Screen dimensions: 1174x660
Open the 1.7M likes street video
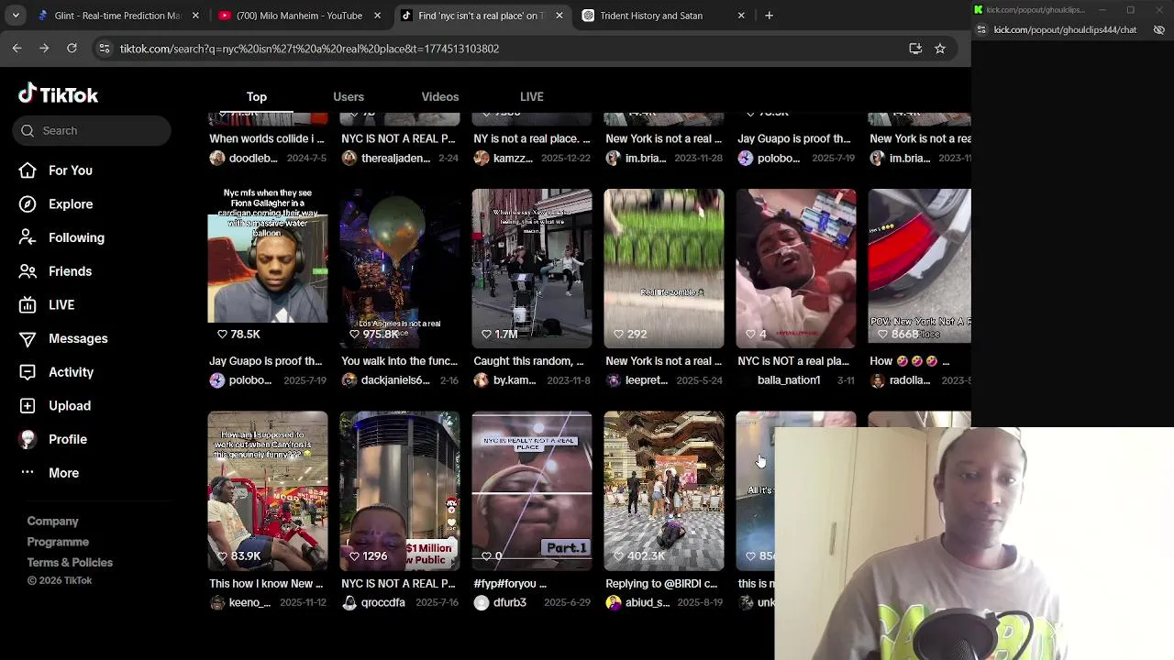[532, 269]
